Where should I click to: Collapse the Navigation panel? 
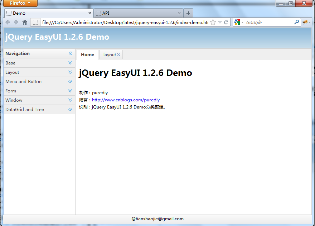coord(70,53)
